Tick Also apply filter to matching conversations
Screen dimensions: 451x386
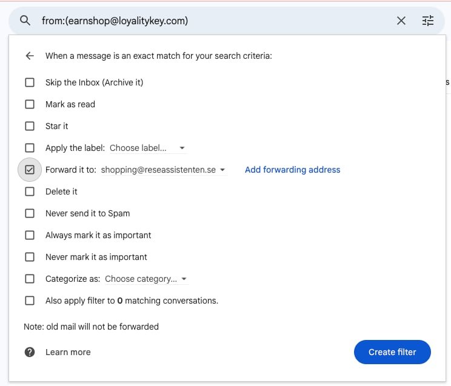(30, 301)
